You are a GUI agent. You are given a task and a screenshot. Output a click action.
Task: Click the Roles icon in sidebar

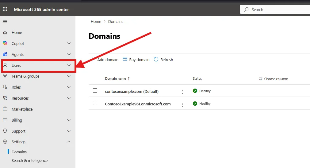tap(5, 87)
